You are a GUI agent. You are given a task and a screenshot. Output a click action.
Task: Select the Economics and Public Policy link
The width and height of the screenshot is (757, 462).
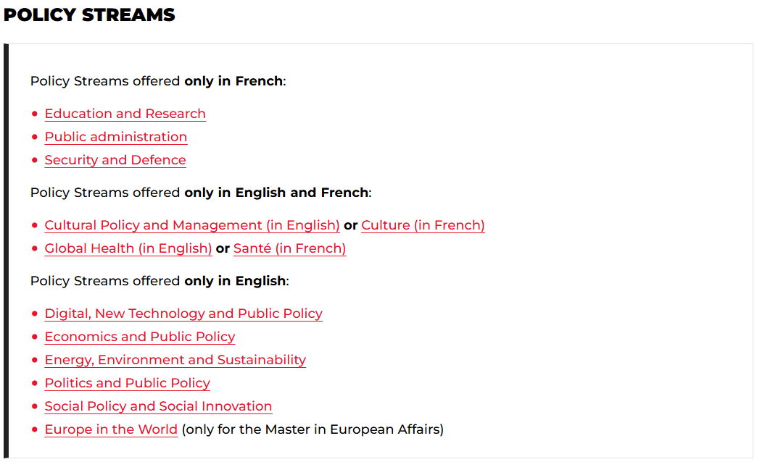click(x=140, y=337)
